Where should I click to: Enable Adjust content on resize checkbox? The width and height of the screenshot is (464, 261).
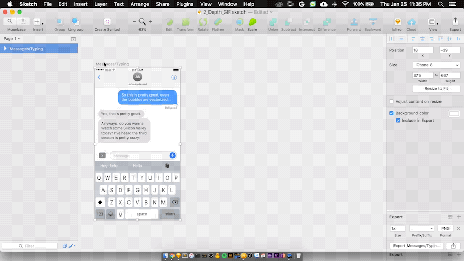click(x=392, y=101)
